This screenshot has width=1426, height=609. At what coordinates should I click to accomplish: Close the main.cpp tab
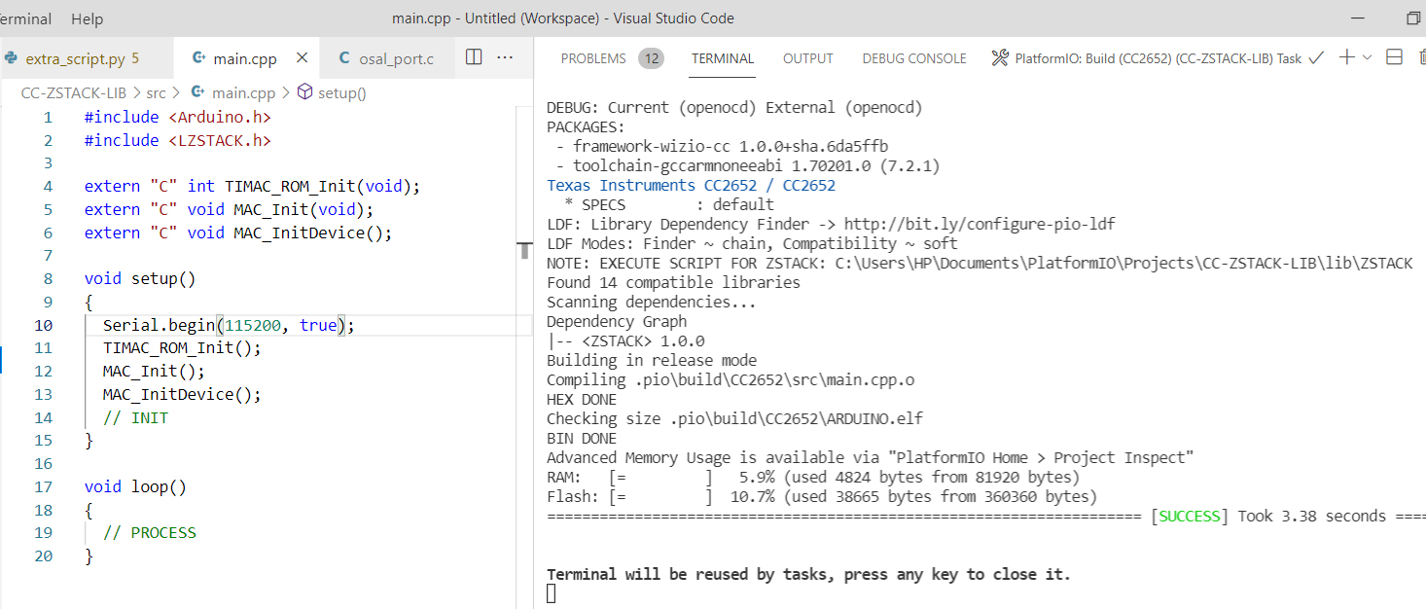[x=302, y=58]
